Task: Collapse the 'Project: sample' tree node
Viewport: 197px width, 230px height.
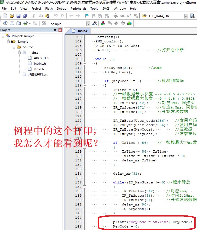Action: [3, 36]
